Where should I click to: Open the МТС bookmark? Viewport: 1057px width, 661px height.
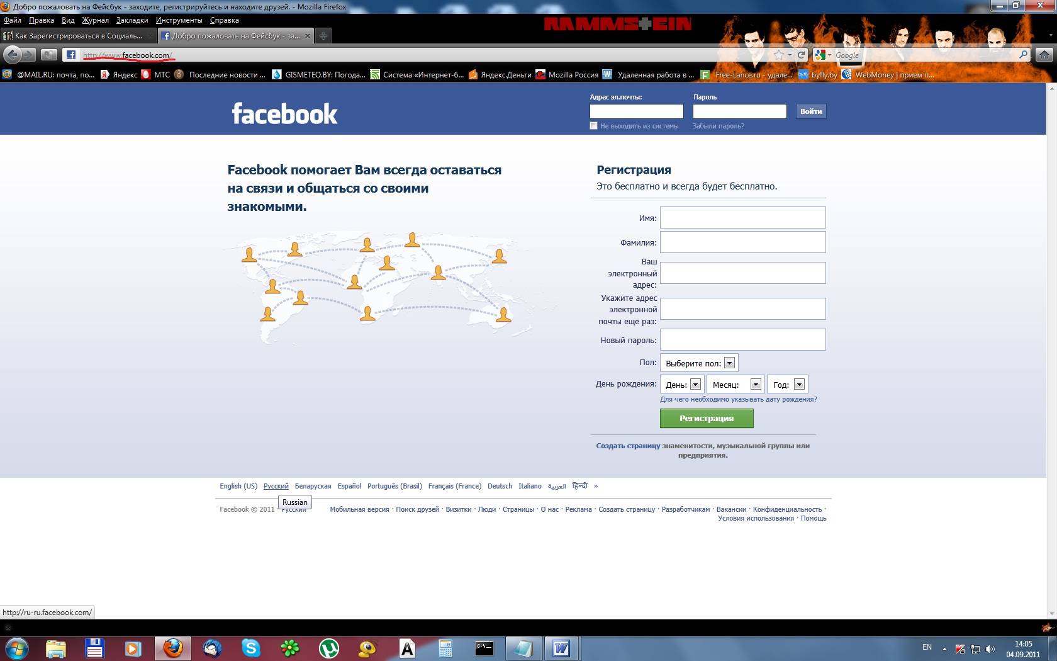coord(156,74)
